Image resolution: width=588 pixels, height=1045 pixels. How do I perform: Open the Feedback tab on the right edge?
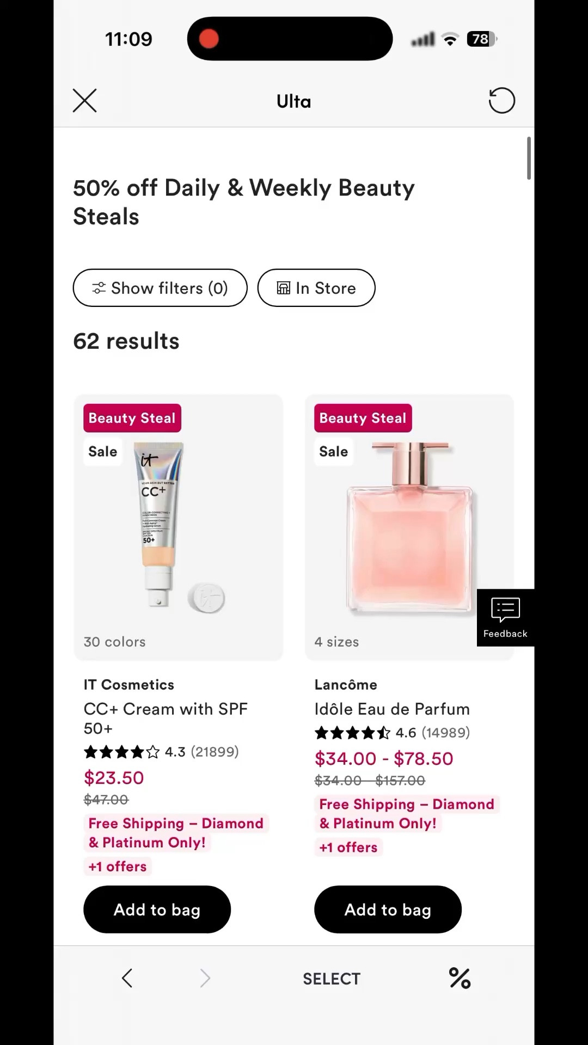click(x=505, y=618)
